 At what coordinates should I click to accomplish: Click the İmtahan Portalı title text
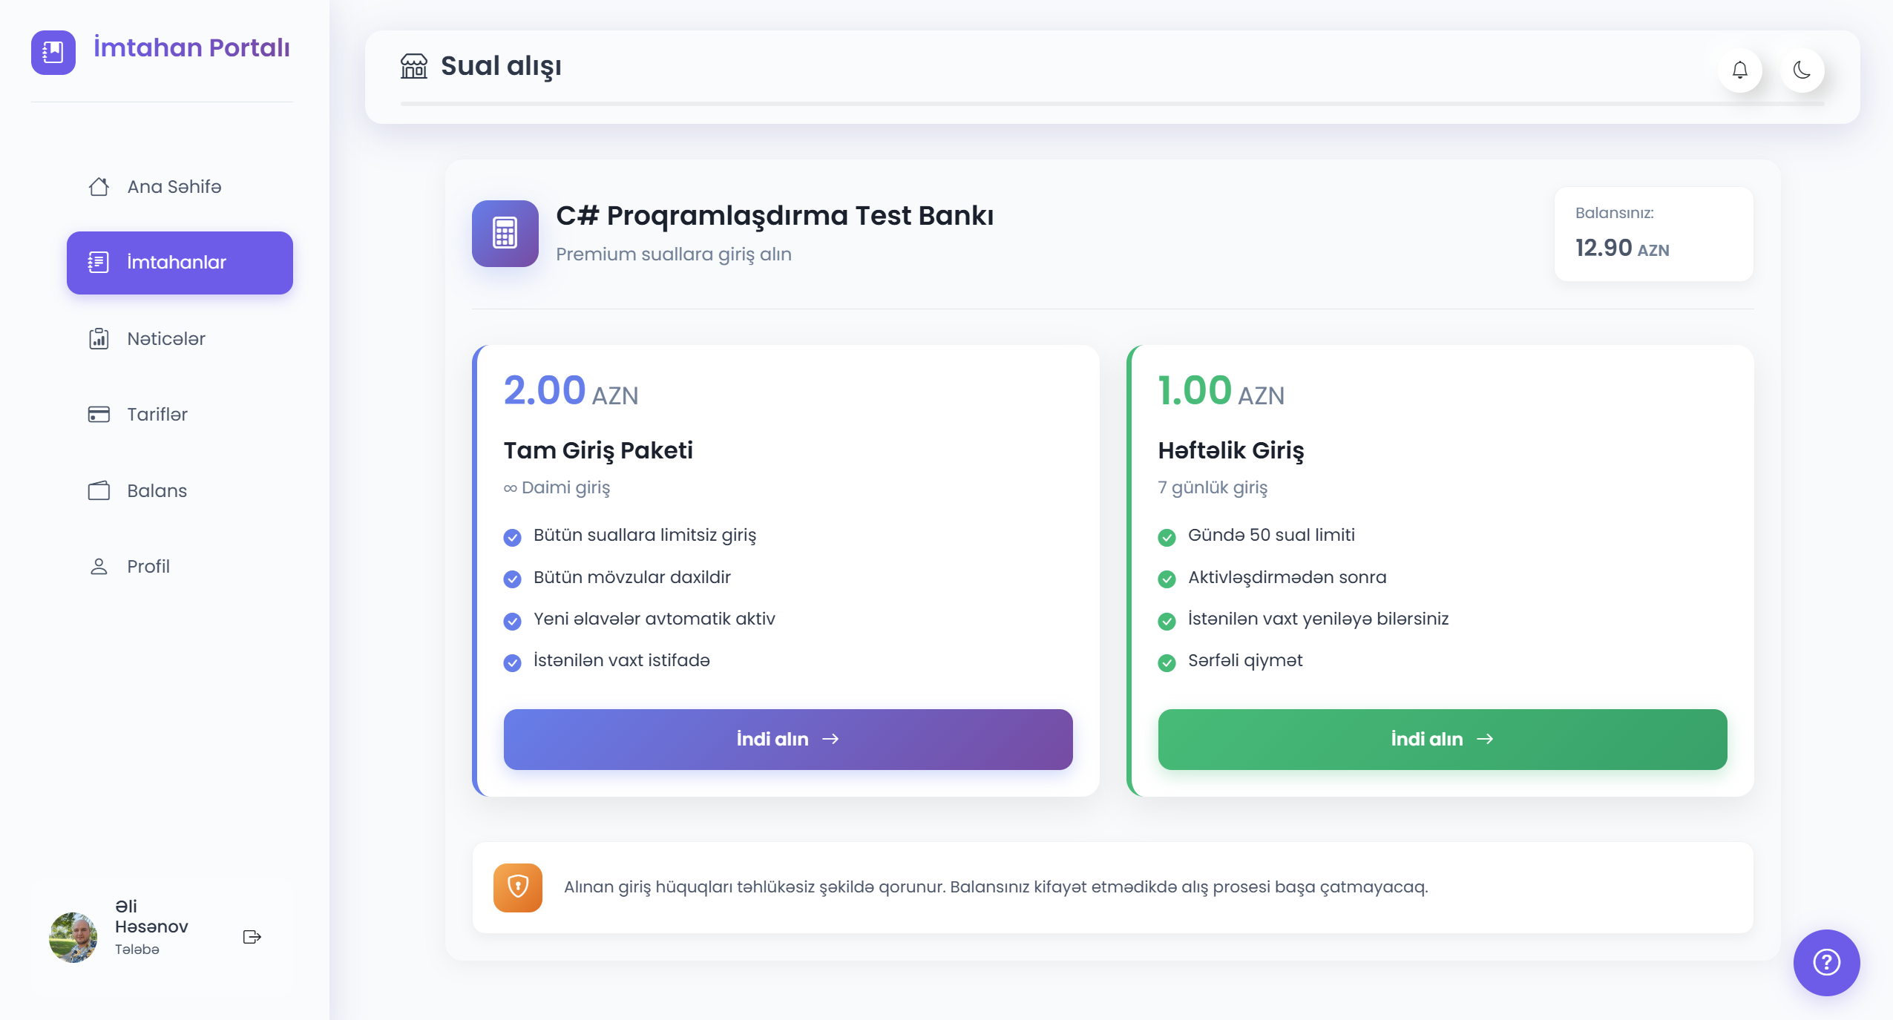191,47
